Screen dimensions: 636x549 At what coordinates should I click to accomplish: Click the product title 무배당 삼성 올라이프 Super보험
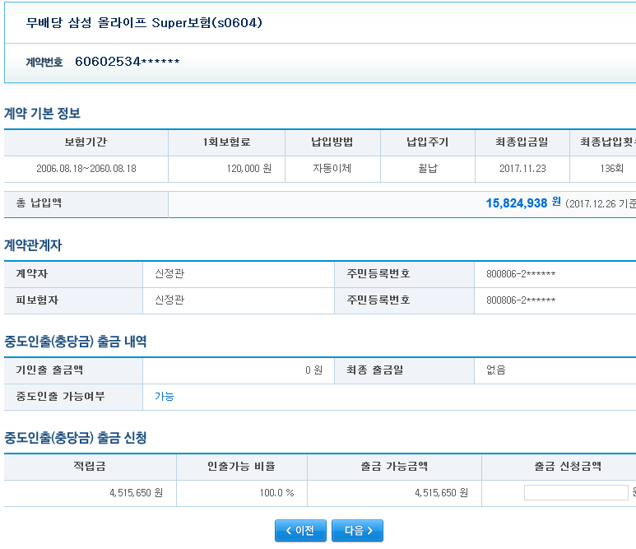point(144,22)
